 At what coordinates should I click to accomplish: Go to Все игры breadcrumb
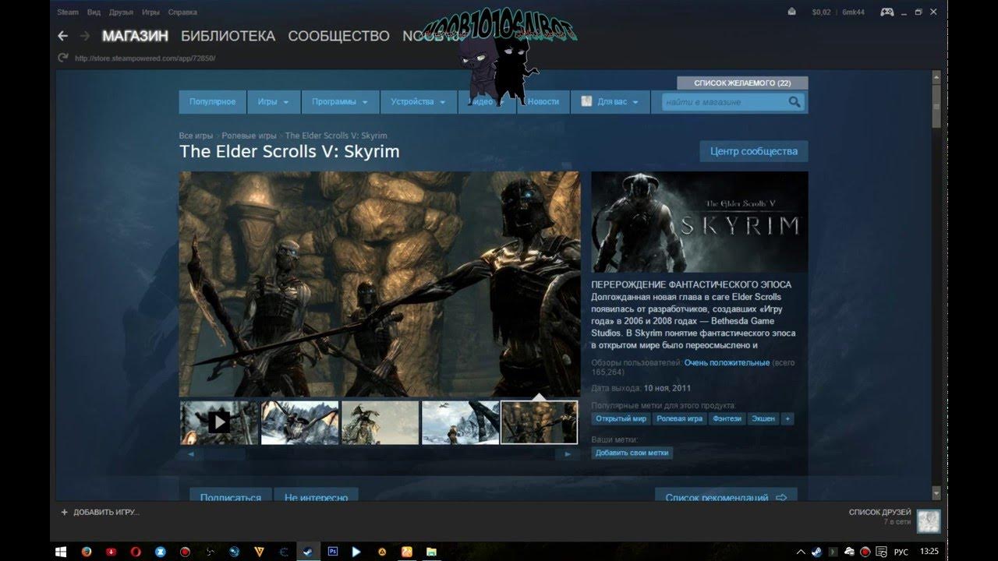(196, 136)
